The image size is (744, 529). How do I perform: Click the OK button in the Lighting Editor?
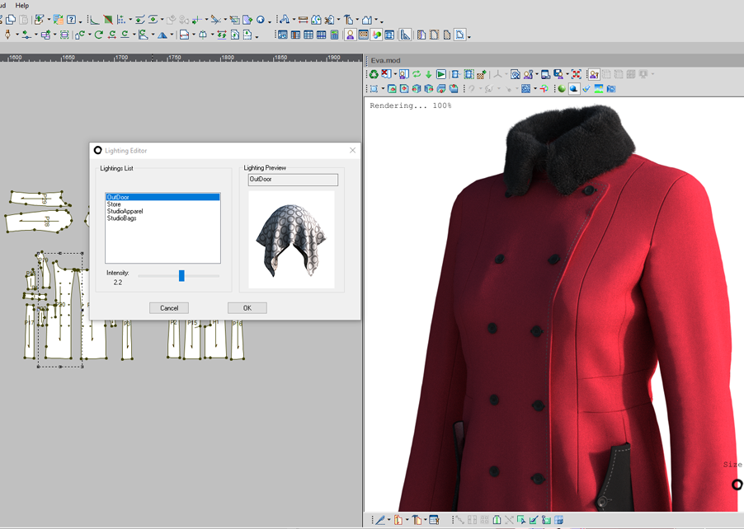coord(246,307)
